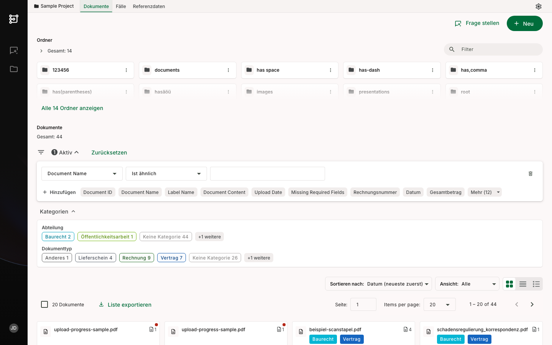Click file icon of beispiel-scanstapel.pdf

(x=301, y=332)
